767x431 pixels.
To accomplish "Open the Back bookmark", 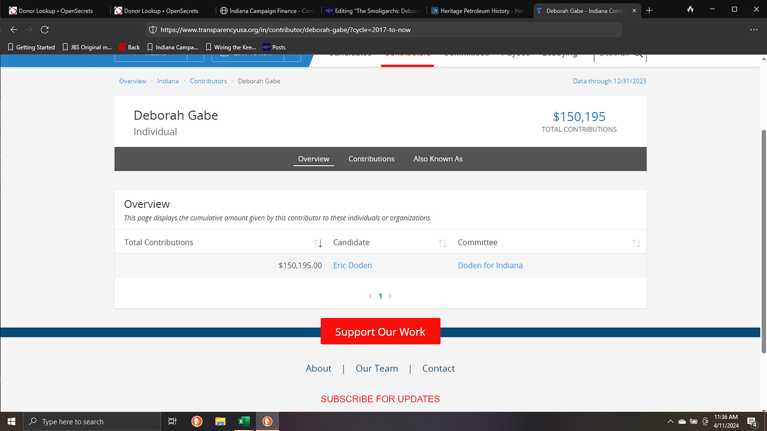I will click(x=130, y=47).
